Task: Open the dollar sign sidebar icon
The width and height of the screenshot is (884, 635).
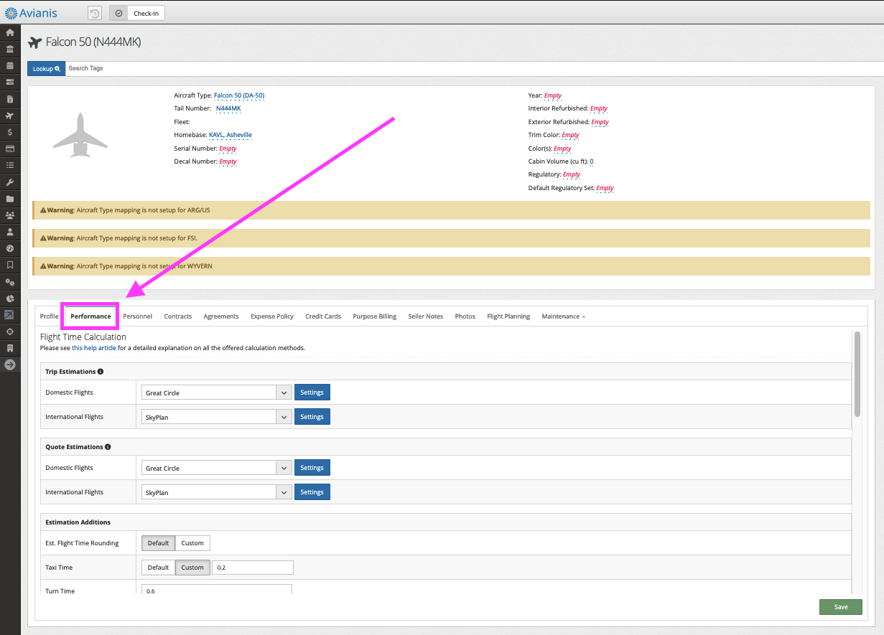Action: pyautogui.click(x=10, y=132)
